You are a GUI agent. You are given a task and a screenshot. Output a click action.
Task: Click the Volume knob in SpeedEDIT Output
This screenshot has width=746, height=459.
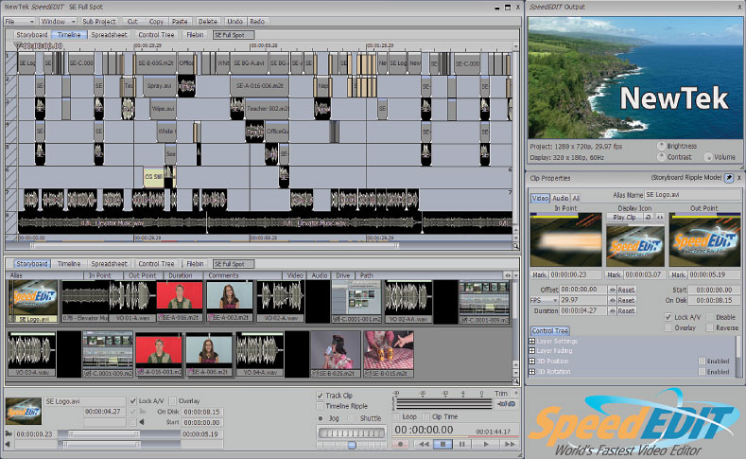[x=708, y=157]
